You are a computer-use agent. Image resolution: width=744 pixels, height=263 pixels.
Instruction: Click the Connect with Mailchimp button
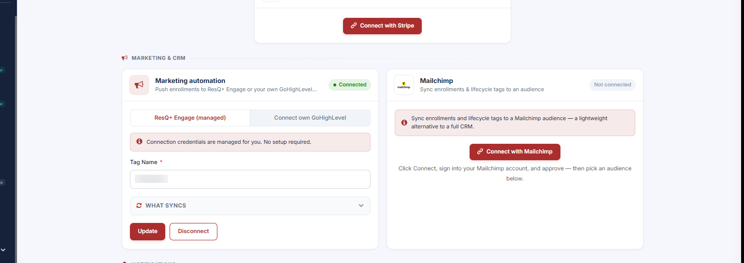(x=515, y=152)
